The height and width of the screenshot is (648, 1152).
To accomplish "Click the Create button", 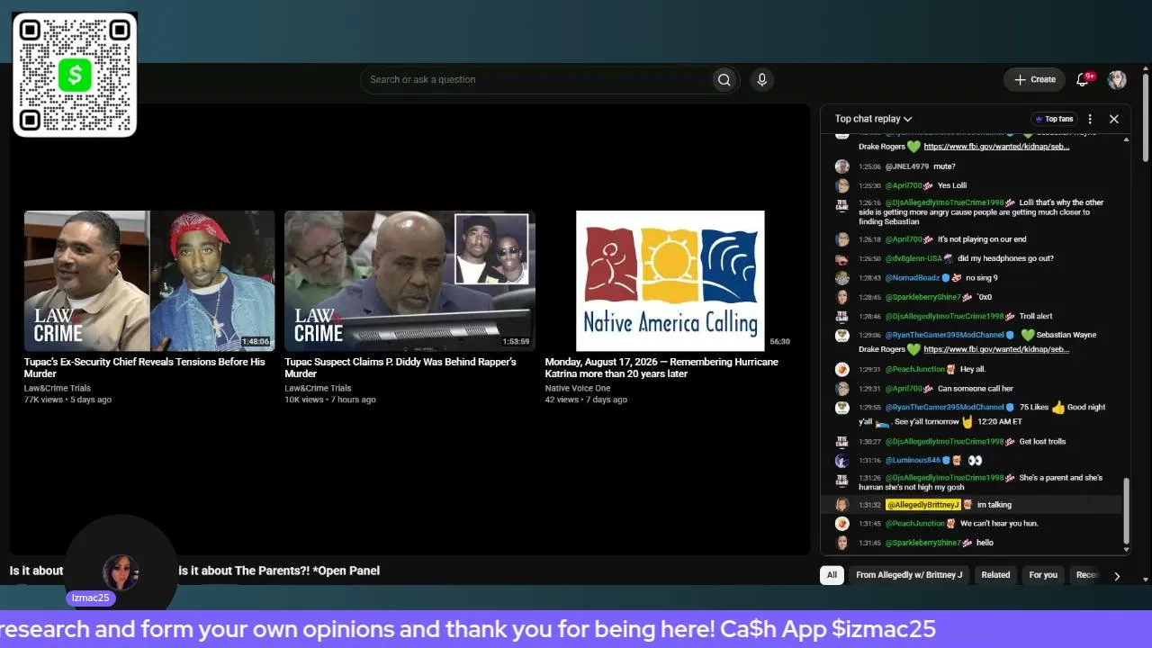I will click(x=1035, y=80).
